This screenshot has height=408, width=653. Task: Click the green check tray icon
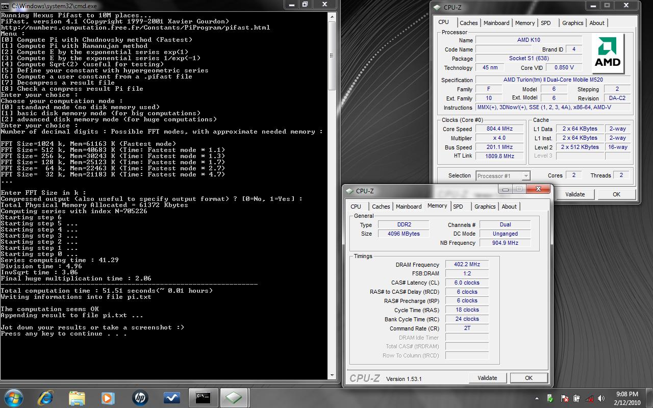[550, 398]
